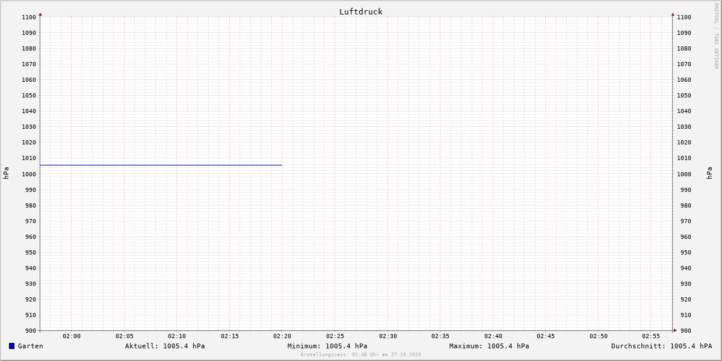This screenshot has width=722, height=361.
Task: Select the Garten legend label
Action: [x=30, y=346]
